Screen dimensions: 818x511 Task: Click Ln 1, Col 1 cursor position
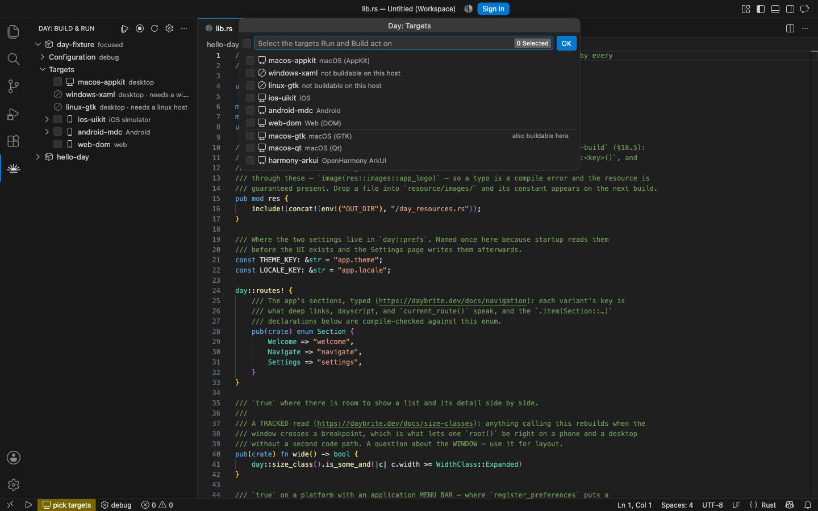point(635,505)
